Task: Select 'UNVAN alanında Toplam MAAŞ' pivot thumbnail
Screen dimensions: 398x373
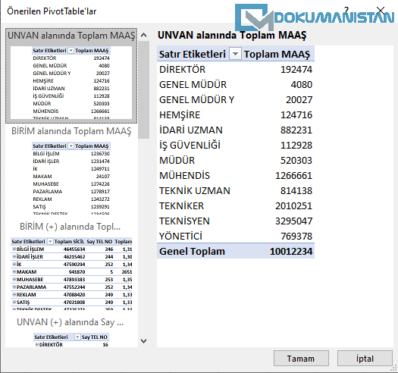Action: point(71,76)
